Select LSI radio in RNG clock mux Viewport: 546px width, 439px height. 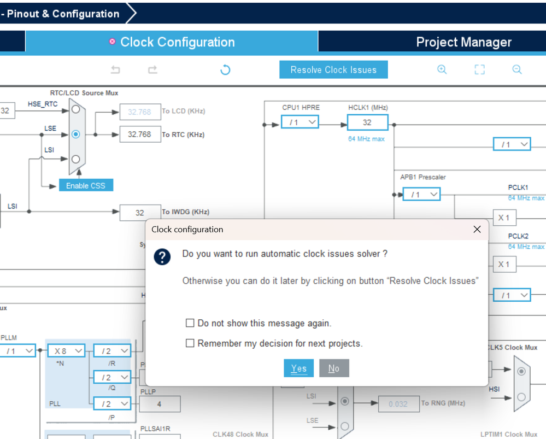point(345,401)
